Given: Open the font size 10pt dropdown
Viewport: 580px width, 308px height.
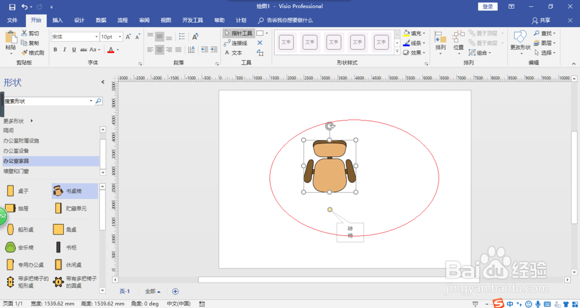Looking at the screenshot, I should click(x=120, y=37).
